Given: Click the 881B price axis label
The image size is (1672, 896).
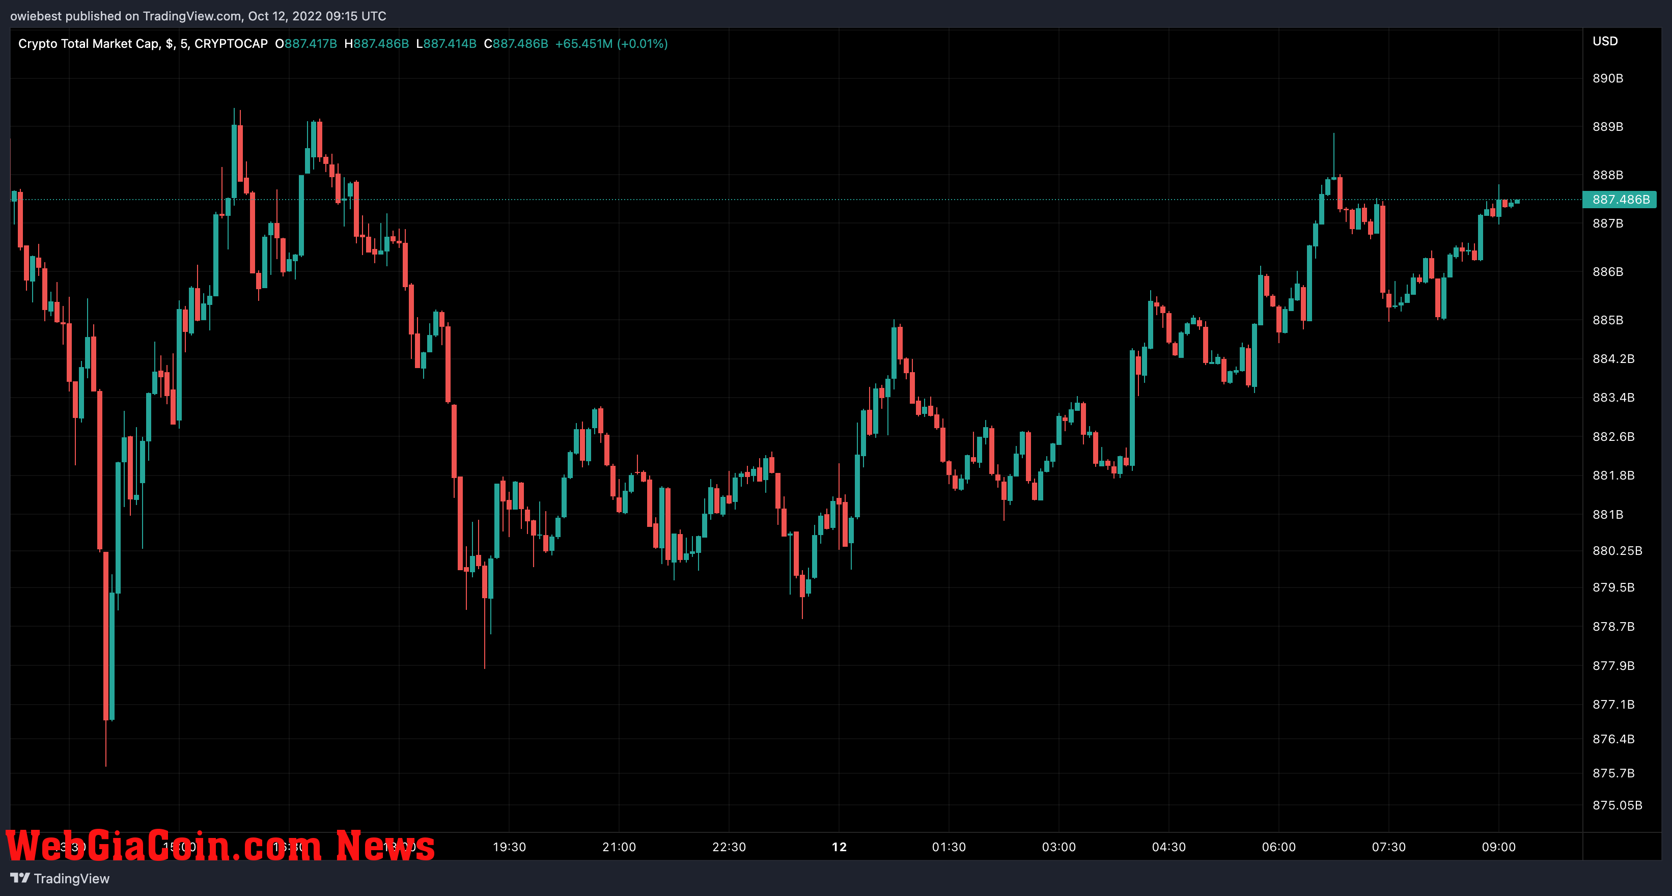Looking at the screenshot, I should point(1608,515).
